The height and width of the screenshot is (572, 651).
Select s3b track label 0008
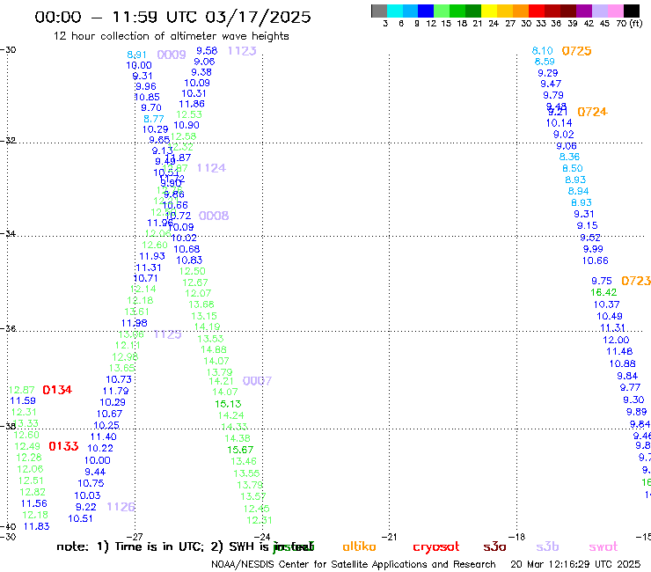tap(214, 216)
